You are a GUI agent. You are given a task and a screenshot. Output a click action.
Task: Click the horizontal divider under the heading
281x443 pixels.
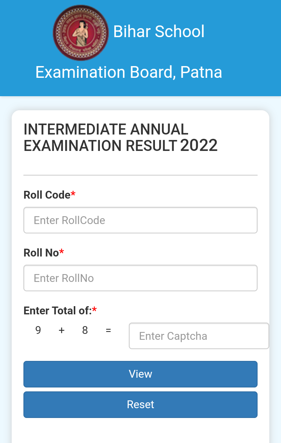(140, 175)
